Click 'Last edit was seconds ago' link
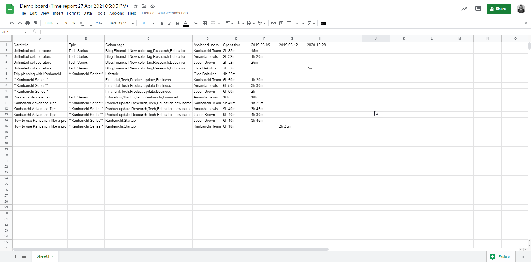Viewport: 531px width, 262px height. point(165,13)
